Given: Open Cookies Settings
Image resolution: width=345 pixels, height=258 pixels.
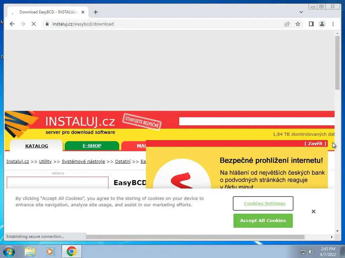Looking at the screenshot, I should click(x=263, y=203).
